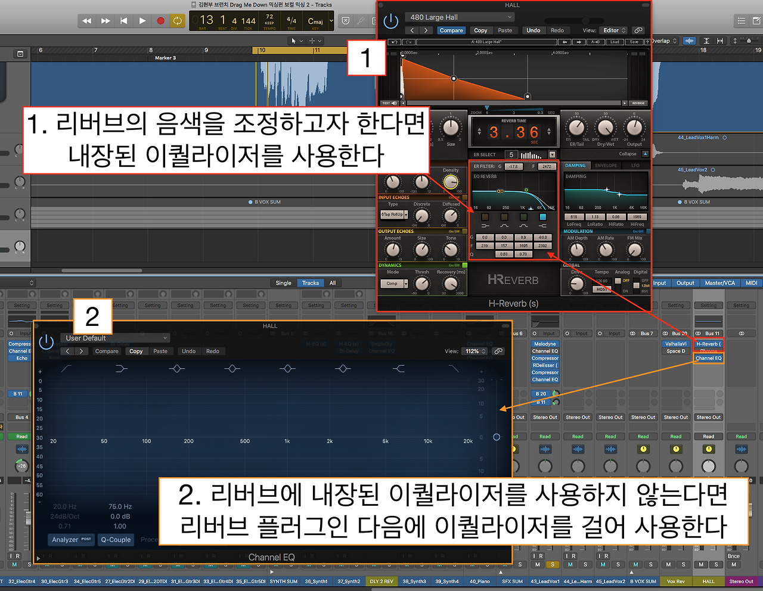Screen dimensions: 763x591
Task: Open the Input Echoes Type dropdown
Action: click(x=394, y=214)
